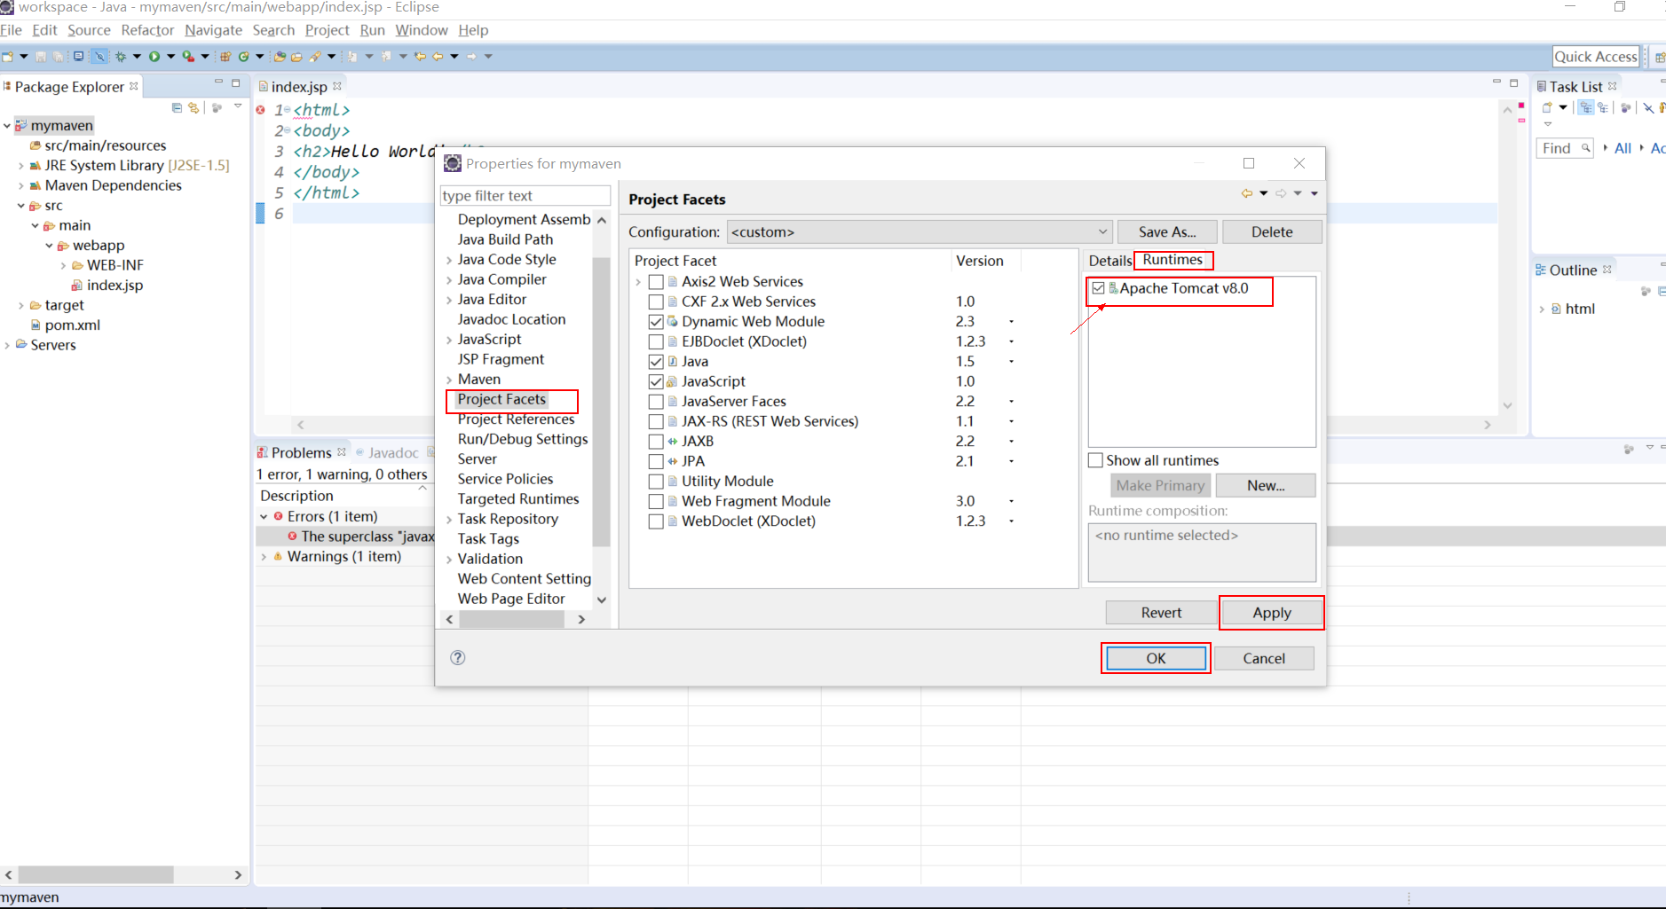Check the Axis2 Web Services facet

coord(656,282)
